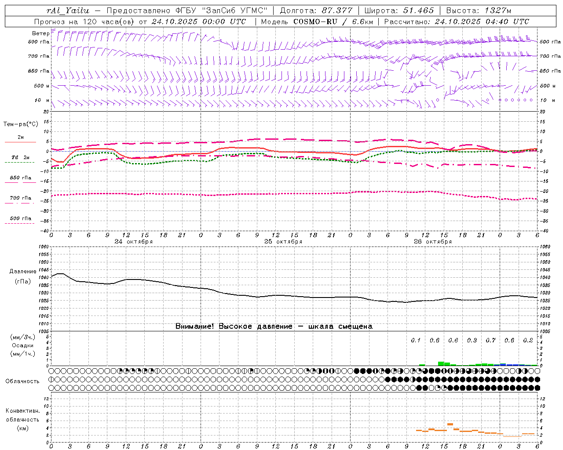Click the Облачность cloud cover label
The height and width of the screenshot is (450, 563).
(22, 381)
